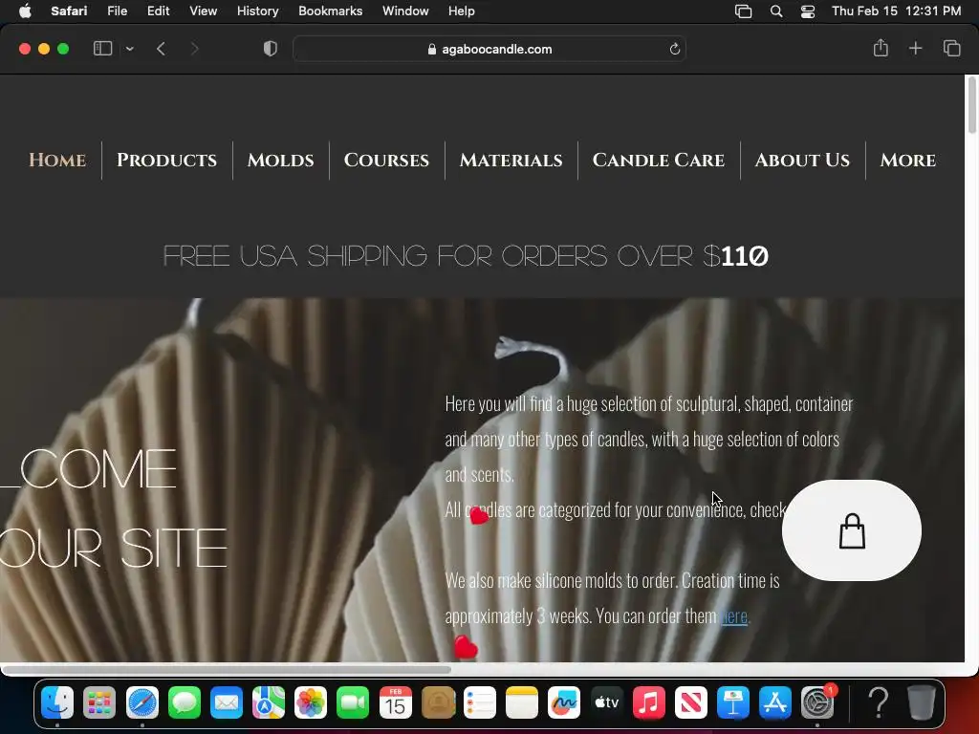Open the shopping bag cart button
This screenshot has width=979, height=734.
852,530
